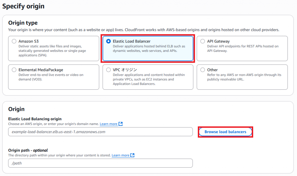Open Browse load balancers dialog
297x176 pixels.
pyautogui.click(x=225, y=132)
